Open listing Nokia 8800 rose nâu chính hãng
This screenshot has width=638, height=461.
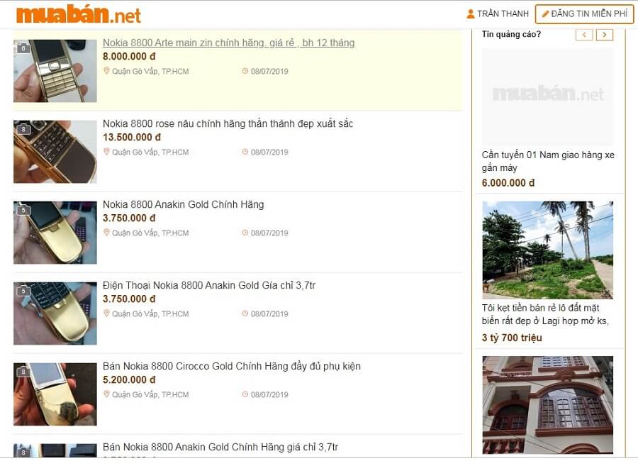point(228,123)
